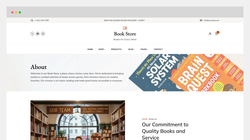
Task: Click the +1 561 555 0786 phone link
Action: click(x=41, y=20)
